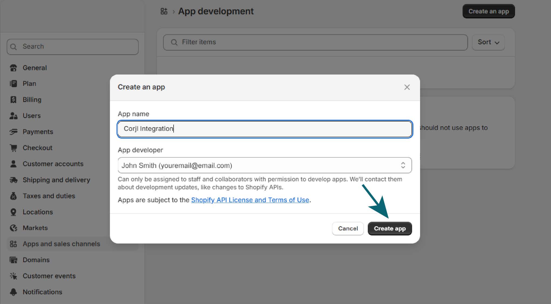Click the App development page title

click(x=216, y=11)
